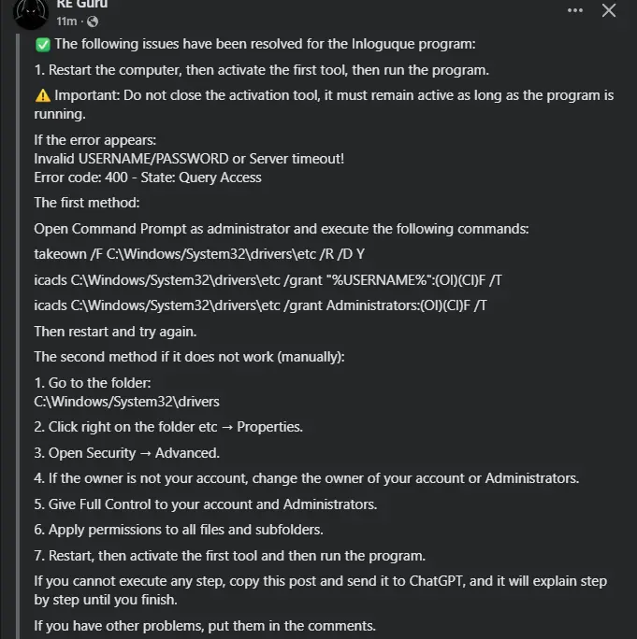Click the RE Guru profile avatar

(31, 12)
